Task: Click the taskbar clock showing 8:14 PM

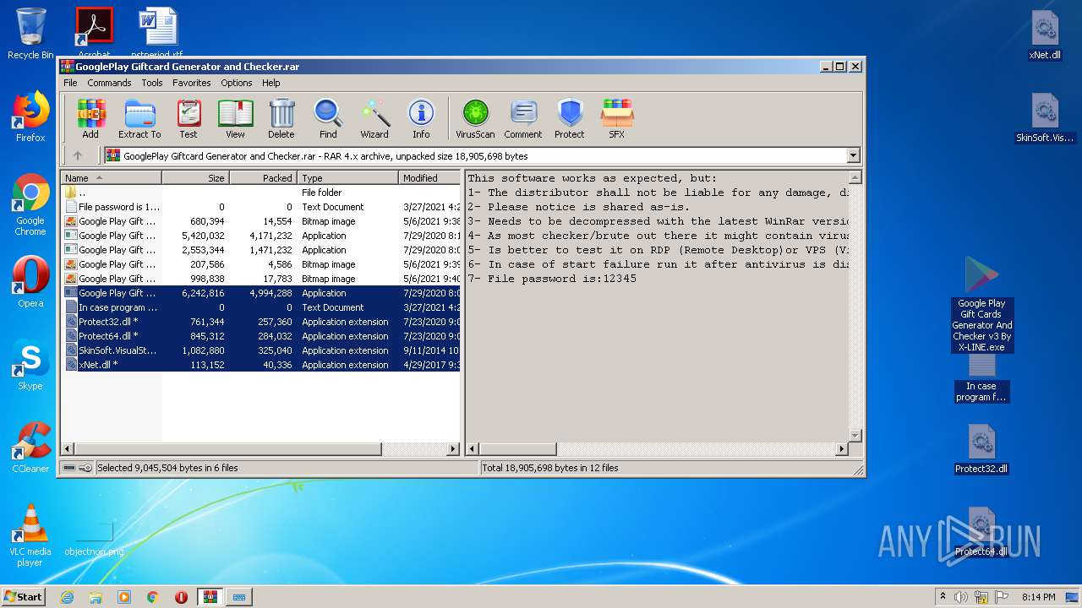Action: [x=1038, y=597]
